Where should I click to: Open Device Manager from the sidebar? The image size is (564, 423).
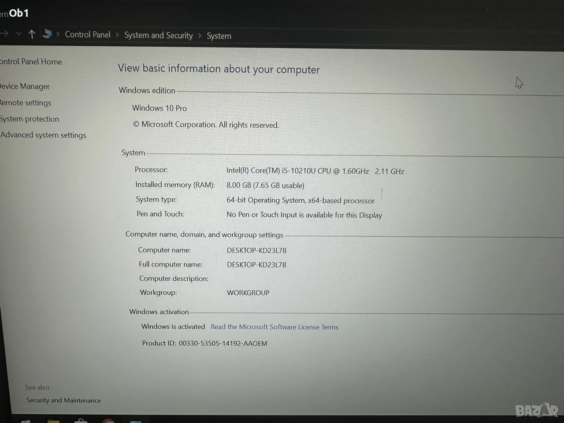pos(25,86)
